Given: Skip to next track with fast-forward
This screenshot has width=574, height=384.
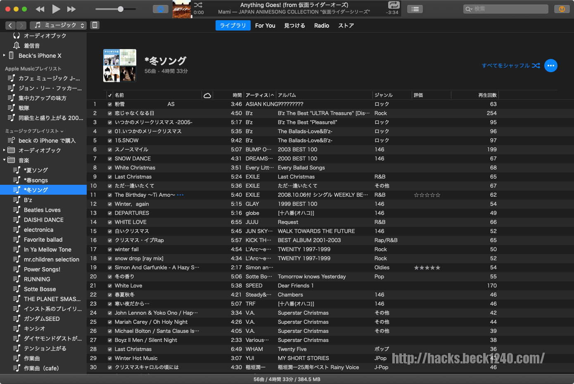Looking at the screenshot, I should click(x=71, y=9).
